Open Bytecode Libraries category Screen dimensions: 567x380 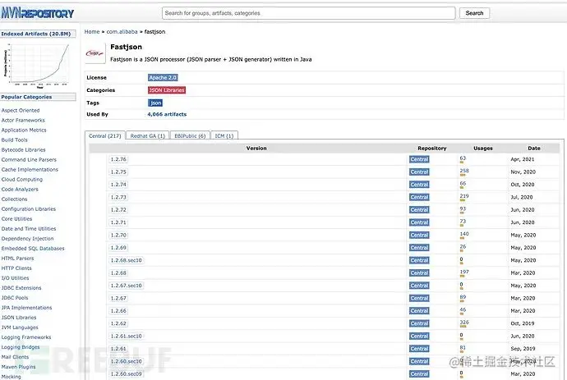tap(24, 150)
